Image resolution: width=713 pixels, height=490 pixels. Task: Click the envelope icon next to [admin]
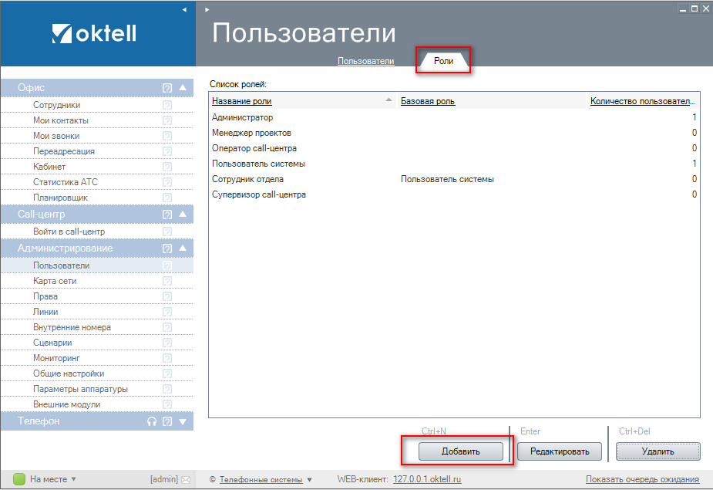185,479
